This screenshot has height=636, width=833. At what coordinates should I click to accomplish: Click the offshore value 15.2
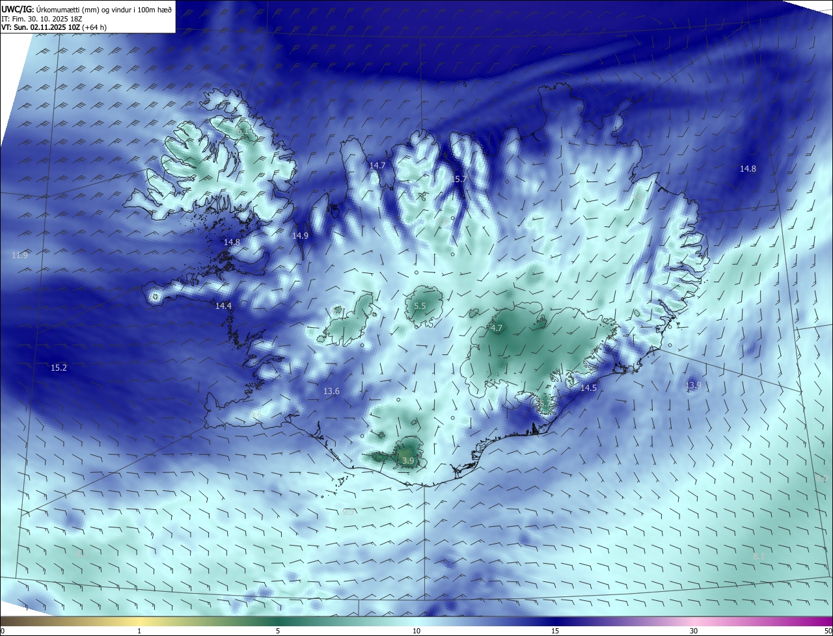pyautogui.click(x=59, y=367)
